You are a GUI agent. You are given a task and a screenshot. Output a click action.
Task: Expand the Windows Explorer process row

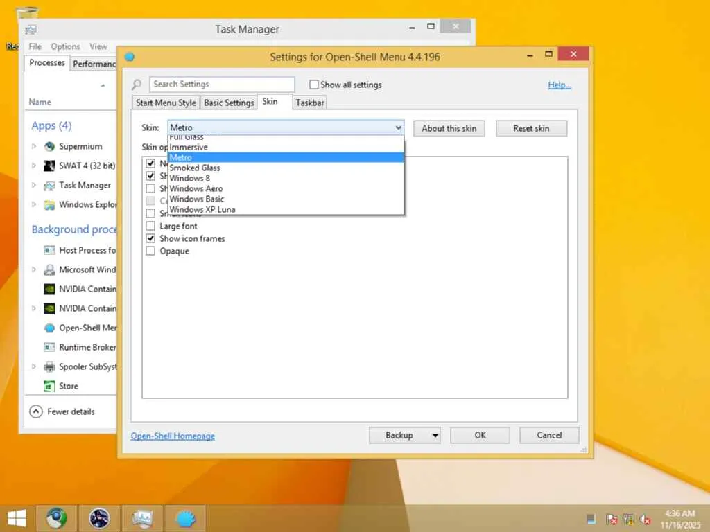[34, 205]
